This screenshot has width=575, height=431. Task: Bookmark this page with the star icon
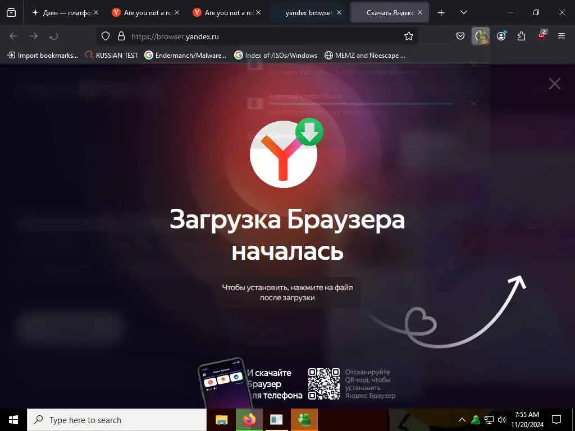point(409,36)
